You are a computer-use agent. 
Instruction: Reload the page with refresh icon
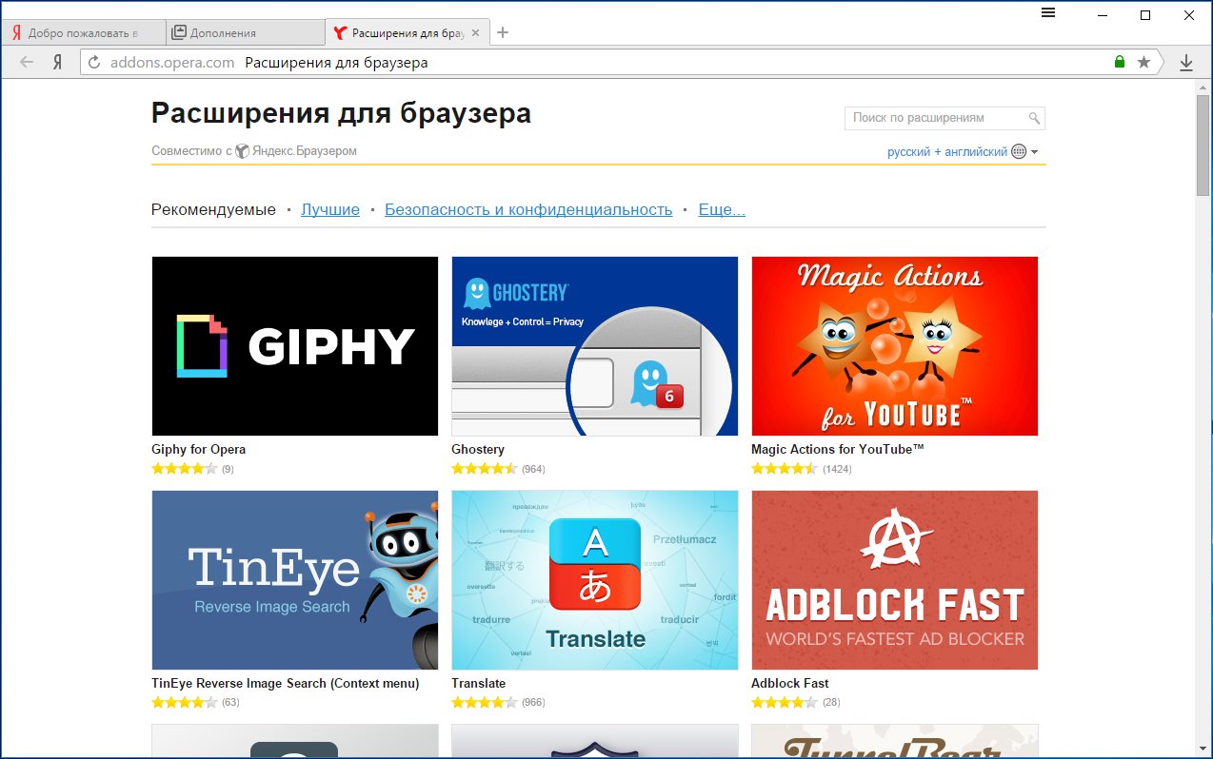(93, 63)
